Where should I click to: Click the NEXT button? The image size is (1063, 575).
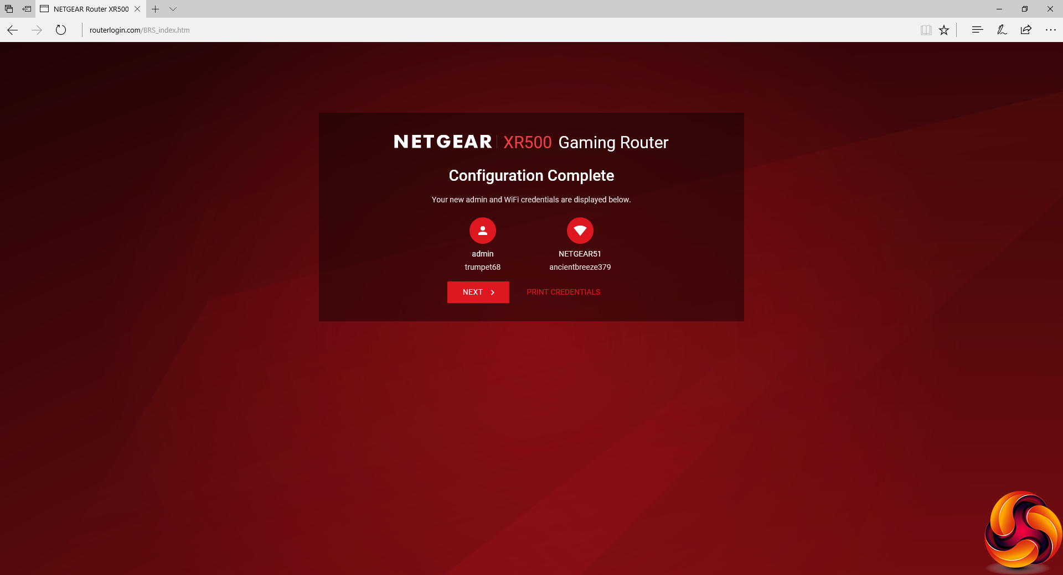(478, 292)
